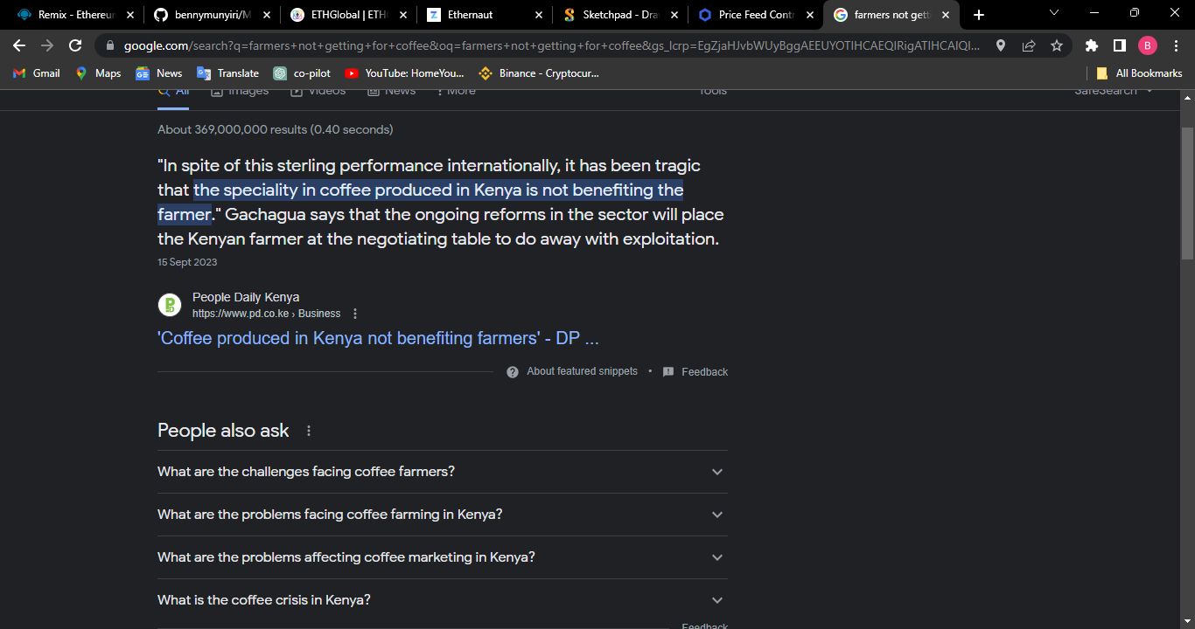Share this page via share icon

(x=1029, y=45)
